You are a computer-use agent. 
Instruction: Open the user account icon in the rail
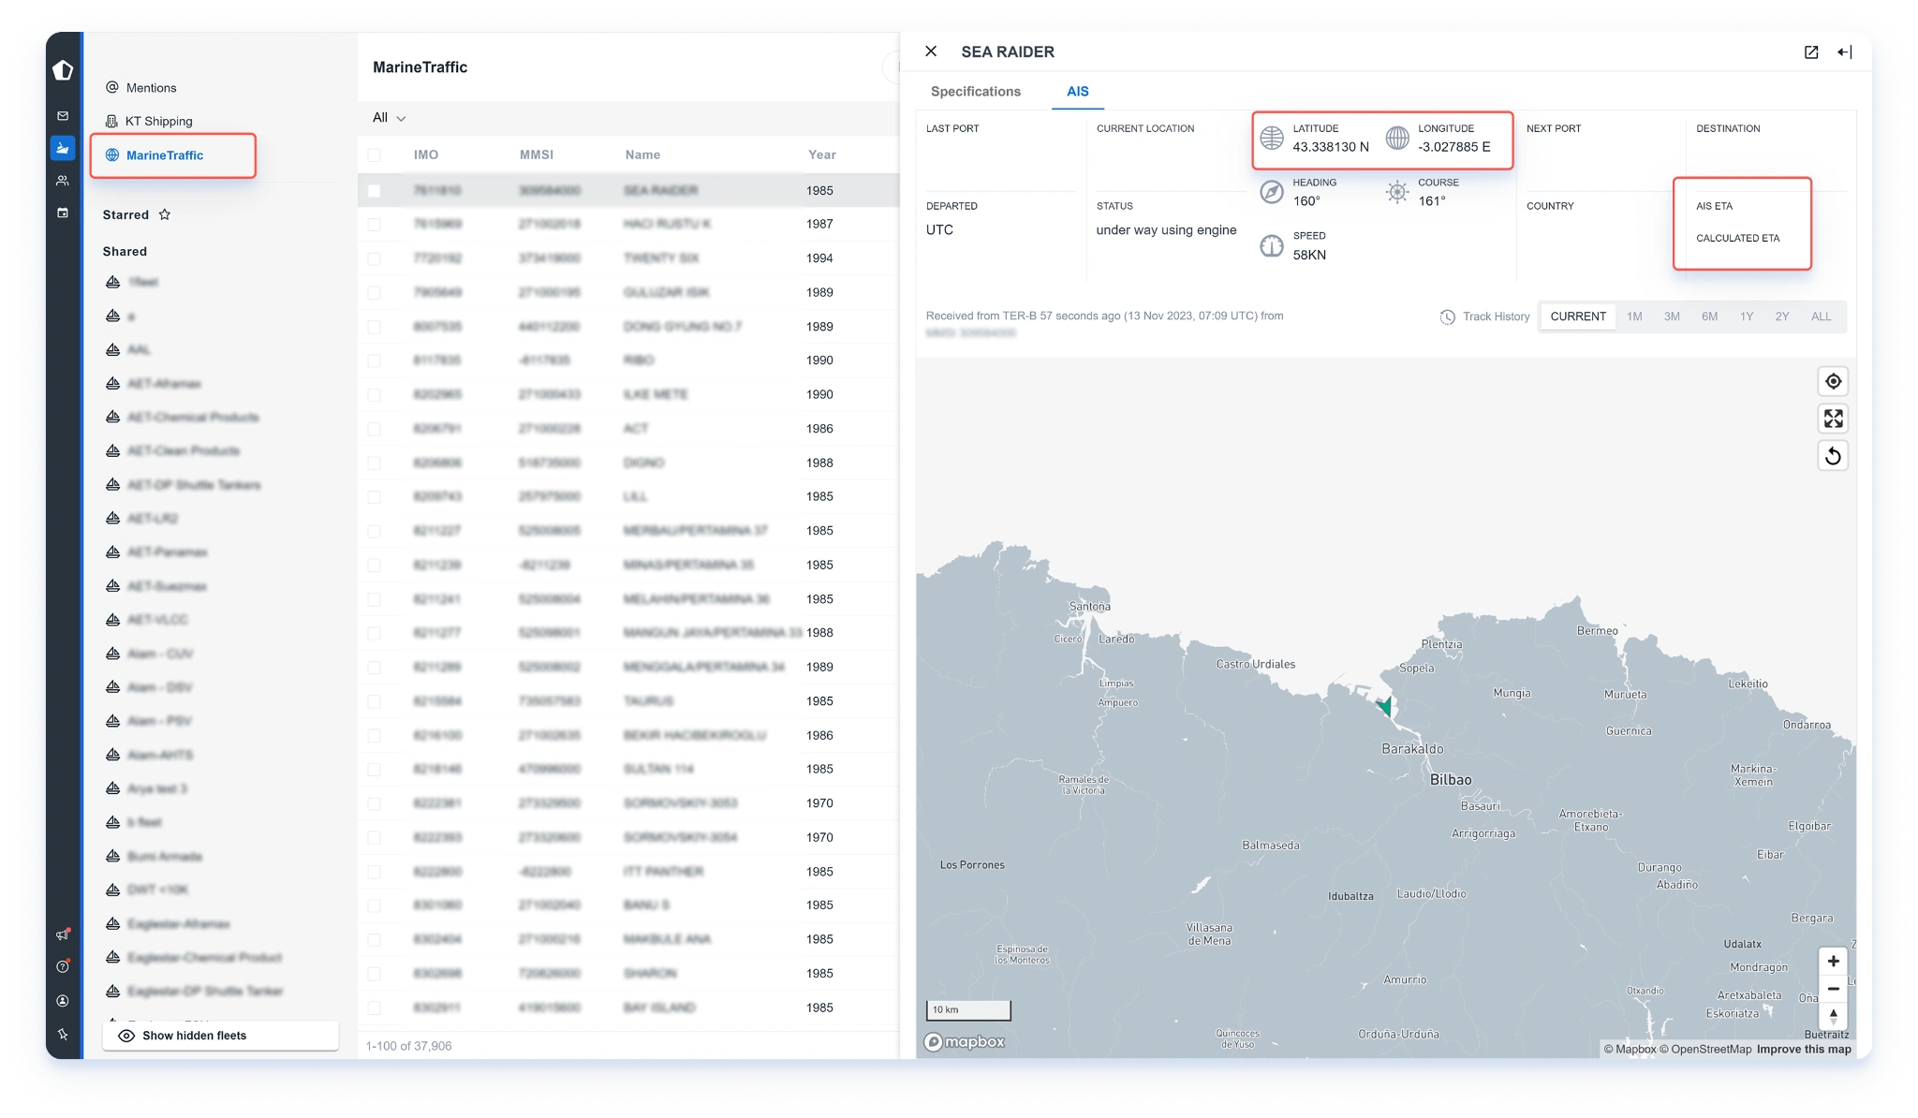[63, 1001]
